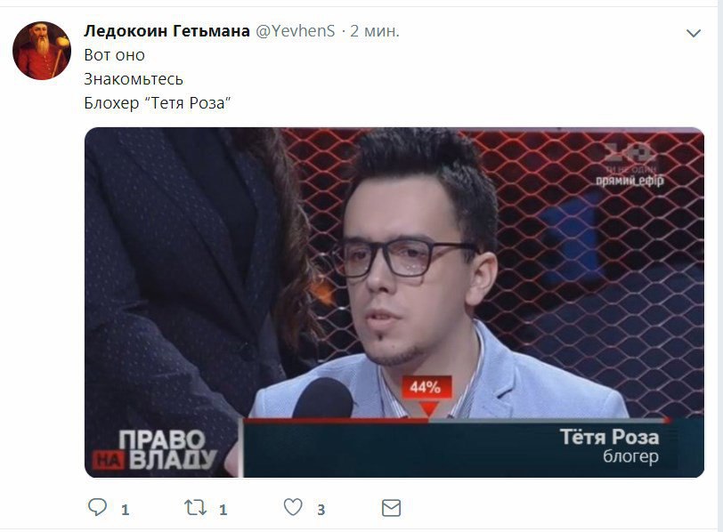Viewport: 723px width, 532px height.
Task: Click the @YevhenS handle
Action: 295,31
